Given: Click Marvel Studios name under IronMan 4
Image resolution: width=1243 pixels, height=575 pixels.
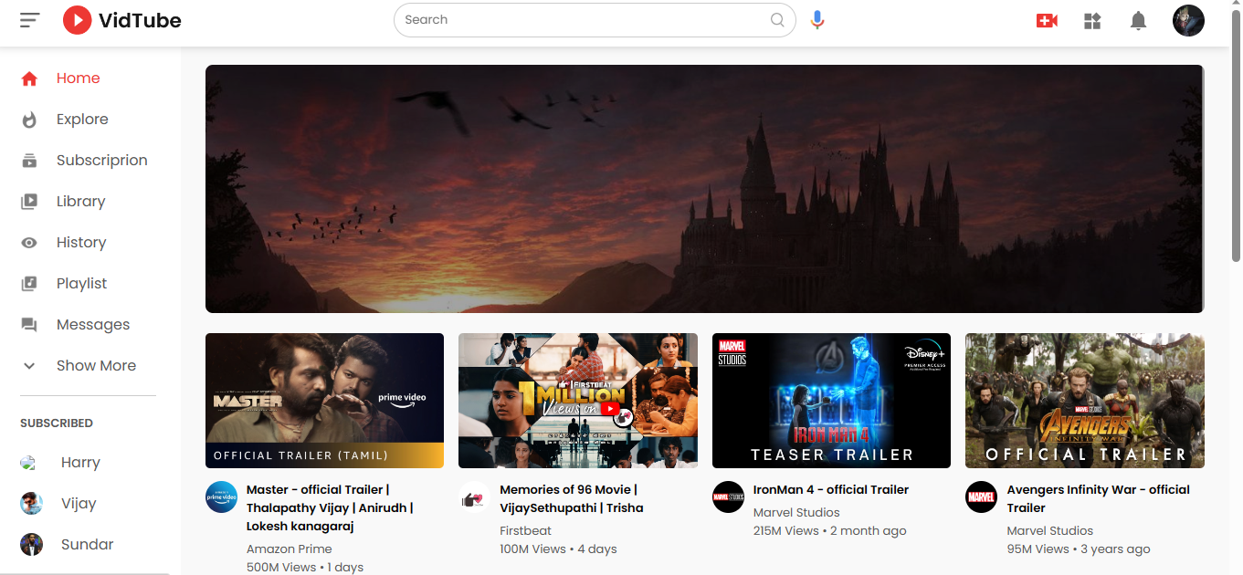Looking at the screenshot, I should (796, 512).
